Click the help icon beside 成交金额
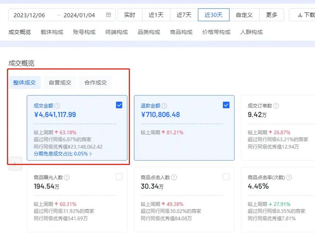Image resolution: width=315 pixels, height=233 pixels. 58,106
